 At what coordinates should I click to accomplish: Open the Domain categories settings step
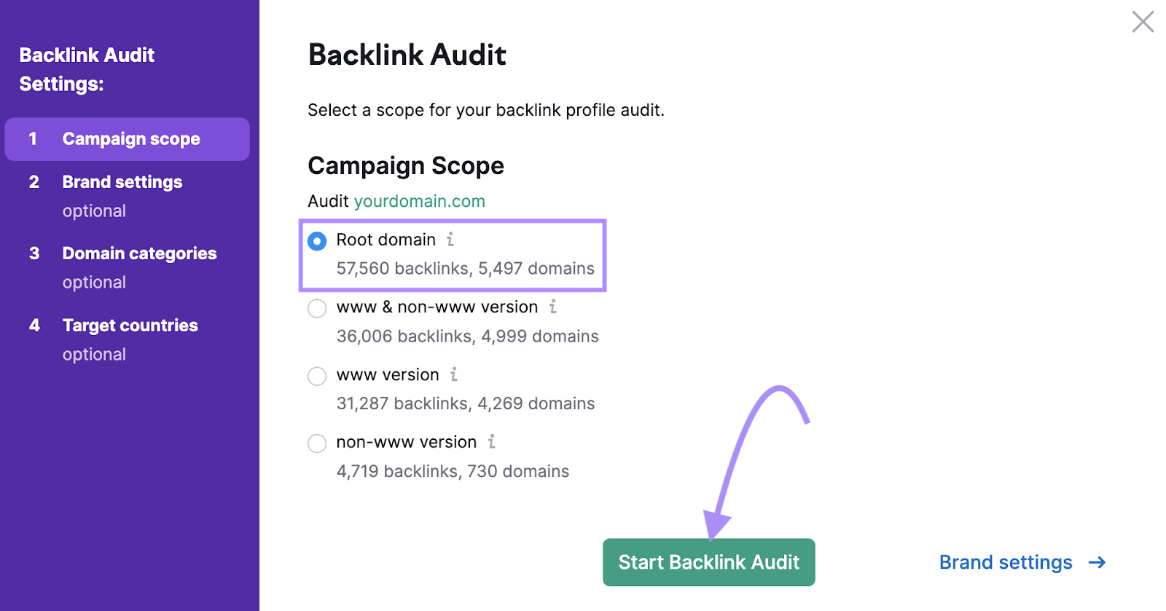point(139,253)
